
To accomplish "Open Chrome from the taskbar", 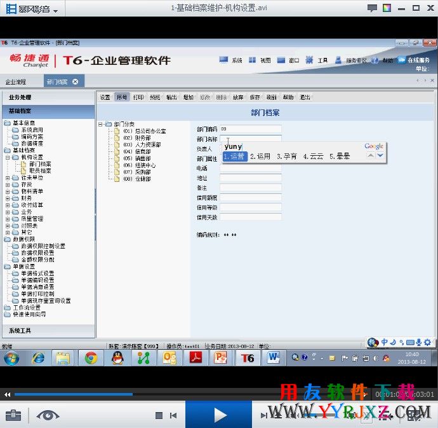I will click(x=91, y=358).
